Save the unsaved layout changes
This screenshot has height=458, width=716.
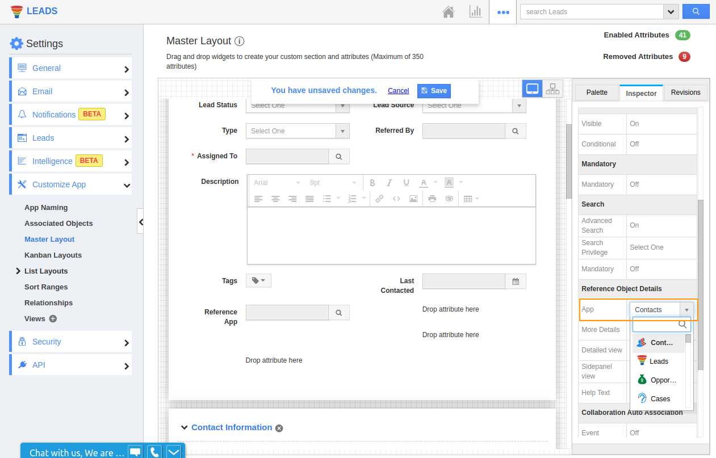[x=434, y=91]
